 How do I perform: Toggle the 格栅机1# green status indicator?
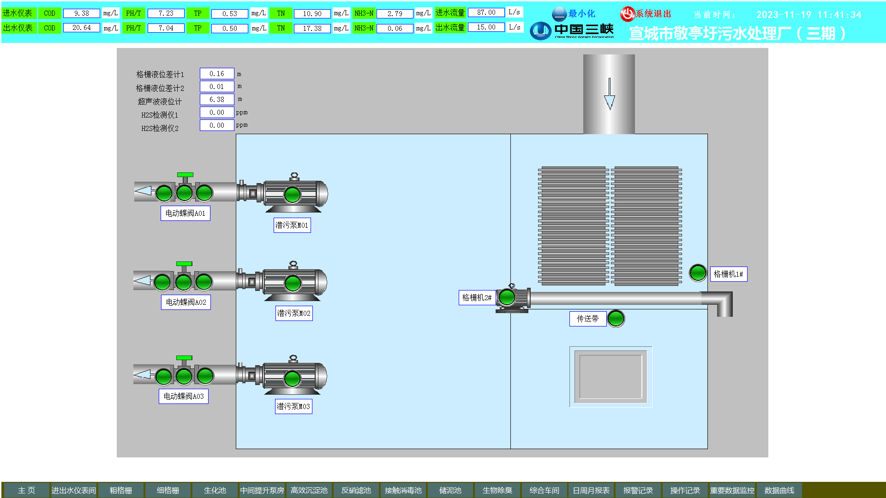tap(697, 273)
